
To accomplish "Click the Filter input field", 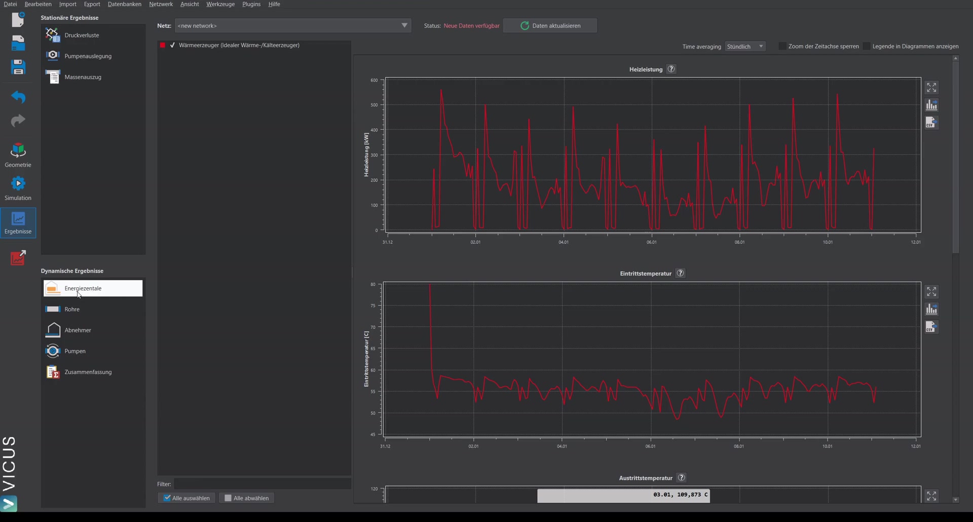I will point(263,484).
